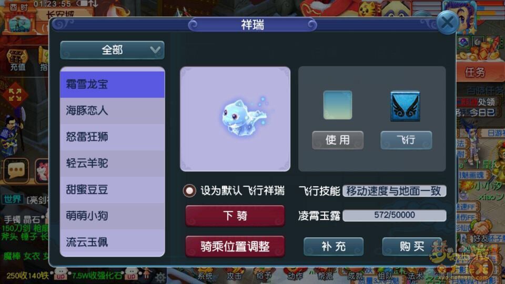This screenshot has height=284, width=505.
Task: Choose 轻云羊驼 from the list
Action: click(113, 163)
